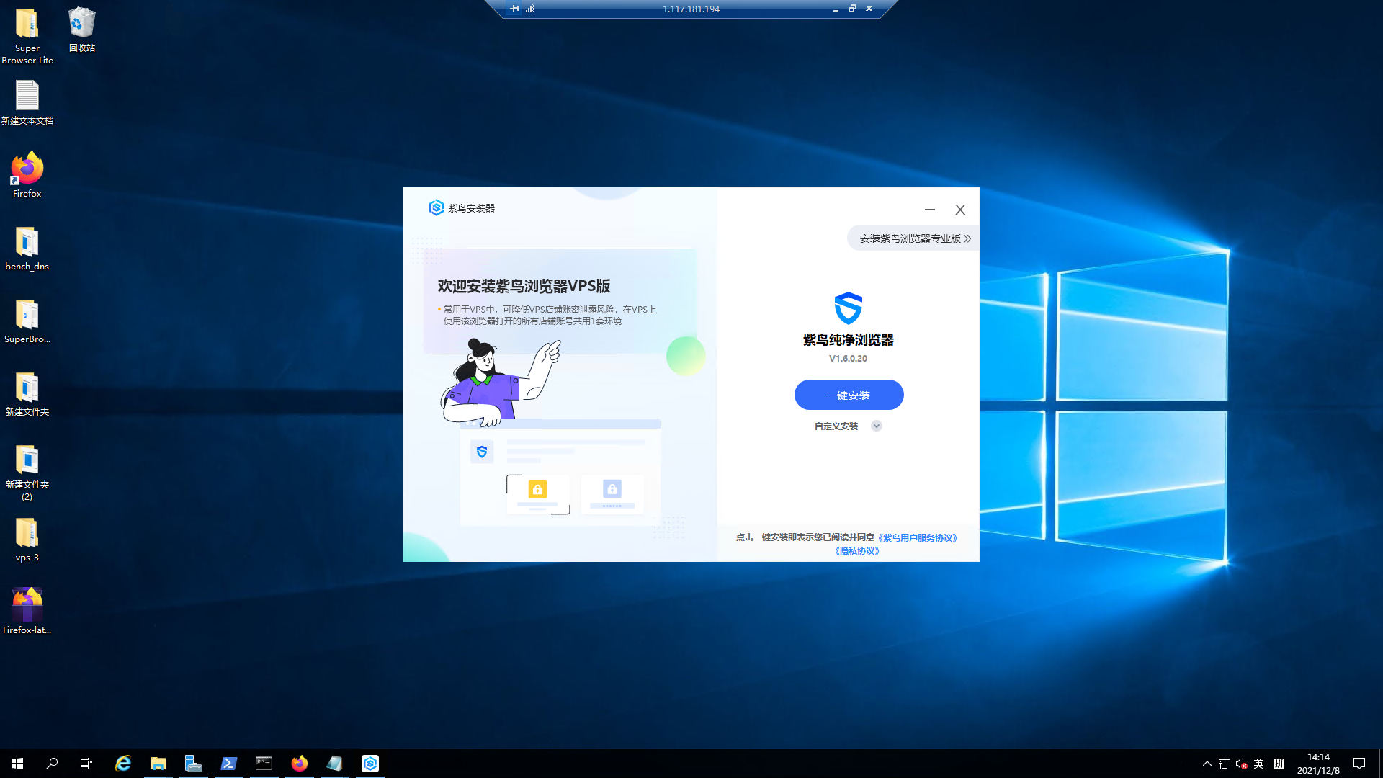Launch Firefox from the taskbar
This screenshot has width=1383, height=778.
point(300,764)
